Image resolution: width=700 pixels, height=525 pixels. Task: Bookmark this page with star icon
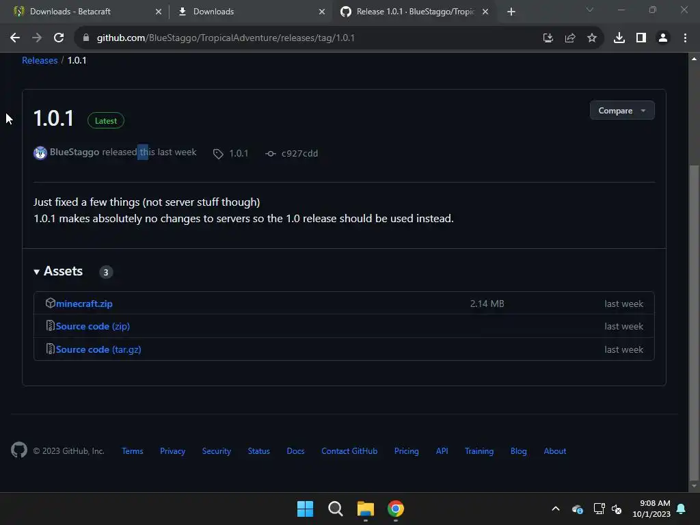point(592,38)
